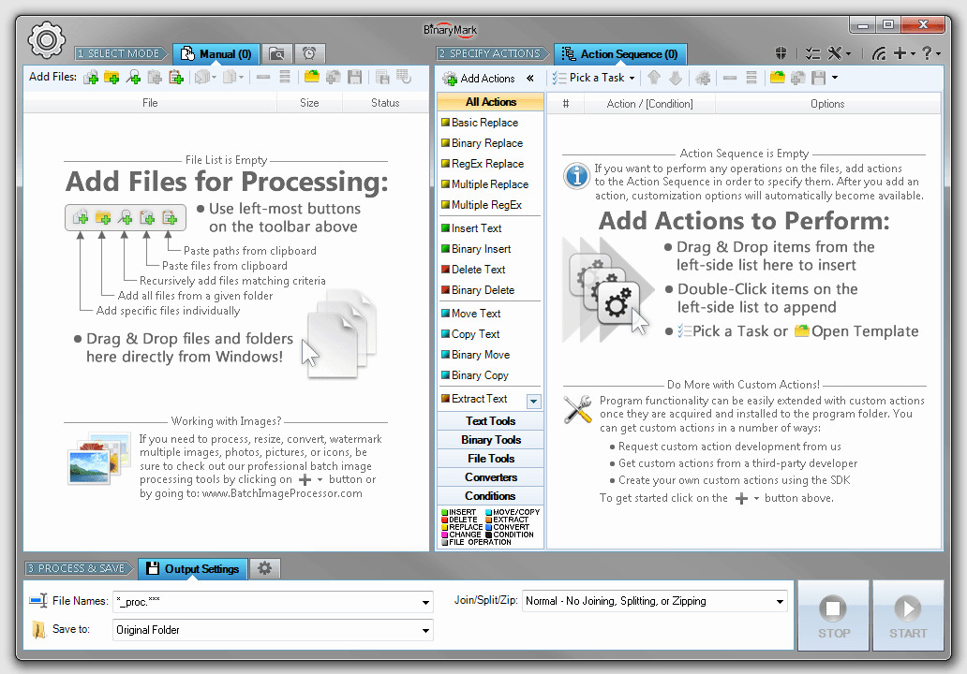Viewport: 967px width, 674px height.
Task: Open the Binary Tools category
Action: (x=490, y=440)
